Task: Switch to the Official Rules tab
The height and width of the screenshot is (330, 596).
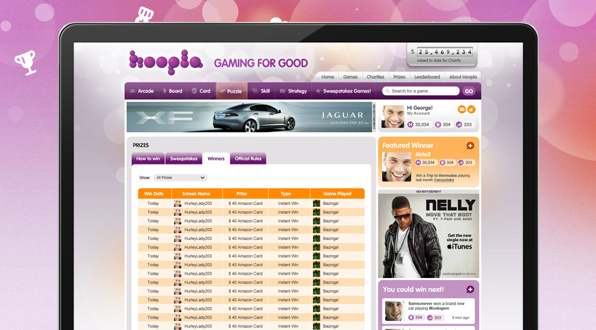Action: 248,159
